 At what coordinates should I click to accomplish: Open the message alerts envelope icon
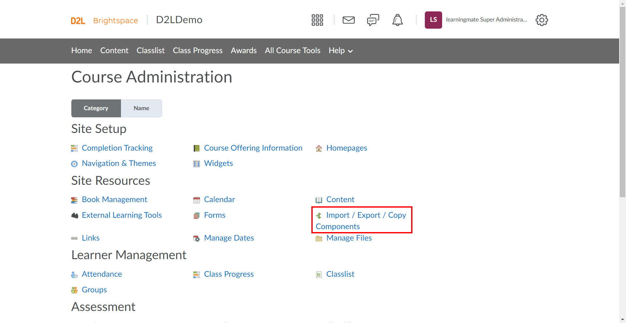click(349, 20)
